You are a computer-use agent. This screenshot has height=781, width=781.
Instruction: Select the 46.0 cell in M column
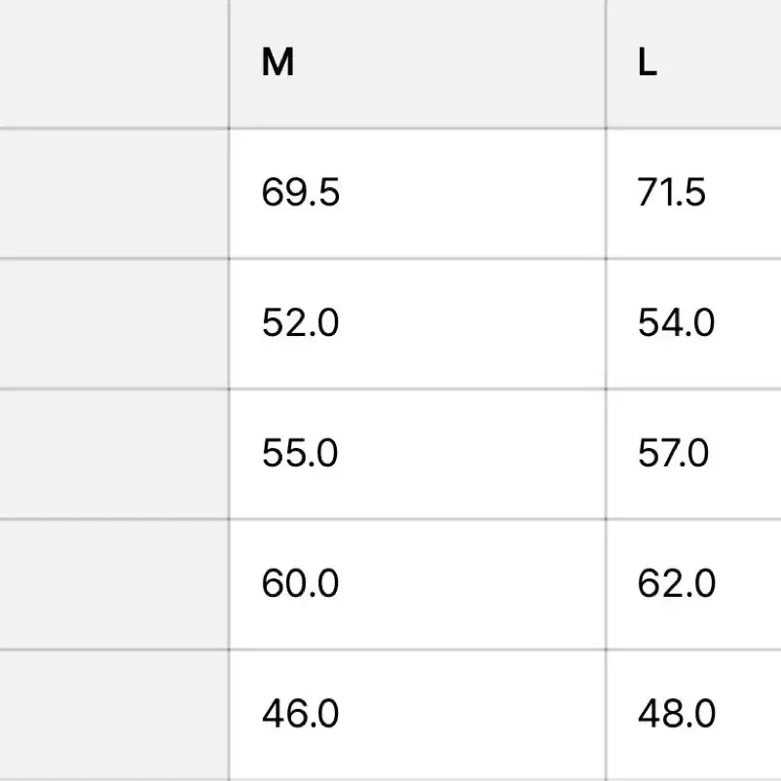point(301,715)
